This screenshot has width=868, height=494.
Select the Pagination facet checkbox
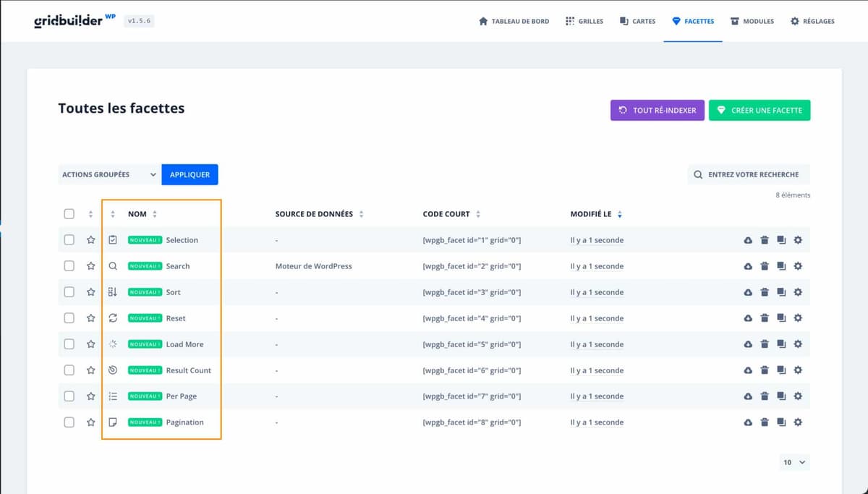(69, 422)
